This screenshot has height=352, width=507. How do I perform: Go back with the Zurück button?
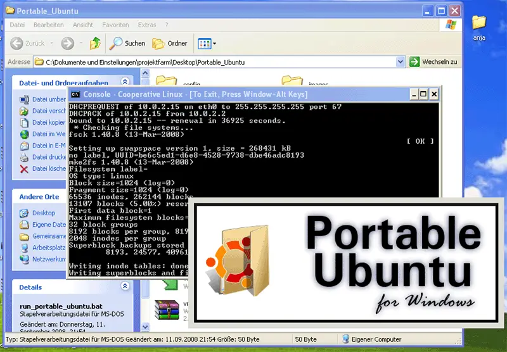tap(28, 43)
